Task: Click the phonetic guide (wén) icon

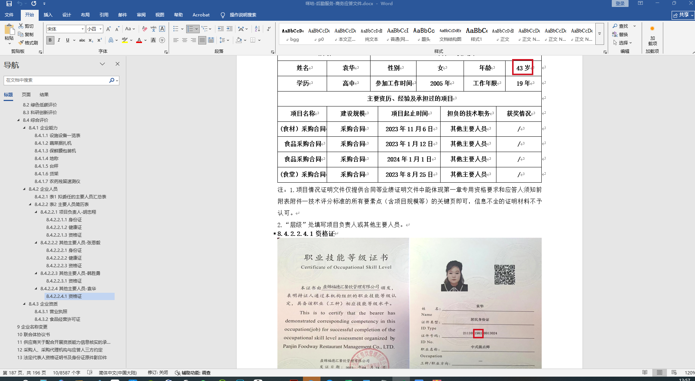Action: tap(153, 29)
